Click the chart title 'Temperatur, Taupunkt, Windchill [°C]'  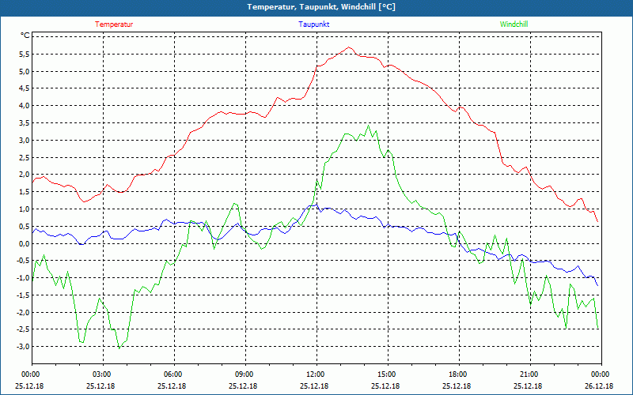pos(321,7)
